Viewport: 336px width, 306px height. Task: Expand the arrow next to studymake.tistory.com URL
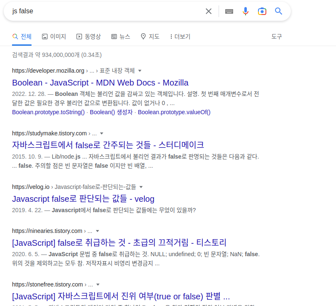[x=102, y=133]
